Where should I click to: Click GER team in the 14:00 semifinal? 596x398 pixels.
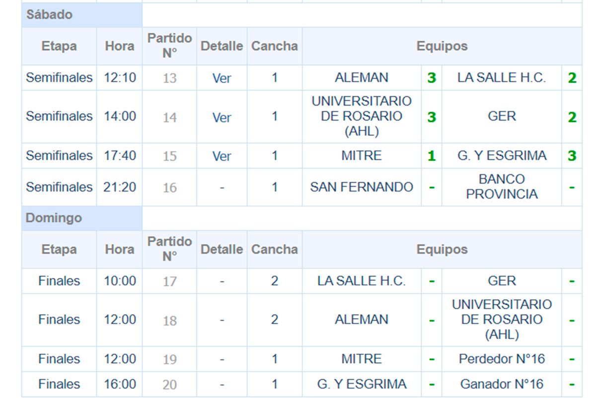(502, 116)
